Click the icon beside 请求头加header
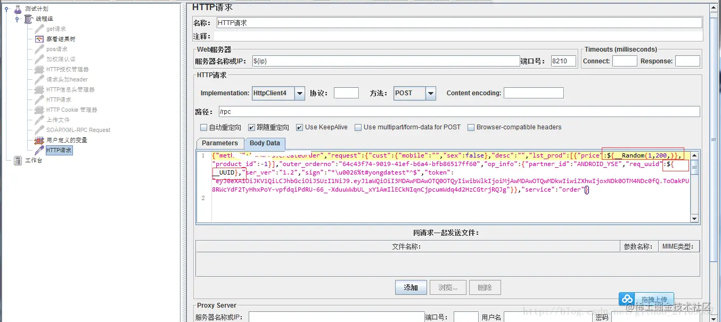Viewport: 721px width, 322px height. pyautogui.click(x=39, y=79)
